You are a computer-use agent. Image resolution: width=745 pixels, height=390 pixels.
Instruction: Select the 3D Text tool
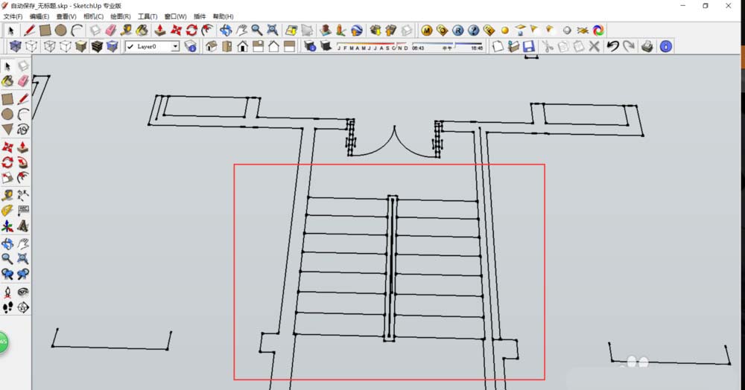pos(23,226)
